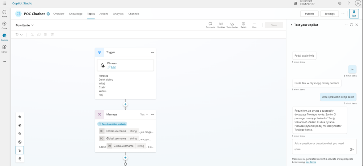Click the send message arrow
The width and height of the screenshot is (363, 166).
[352, 149]
